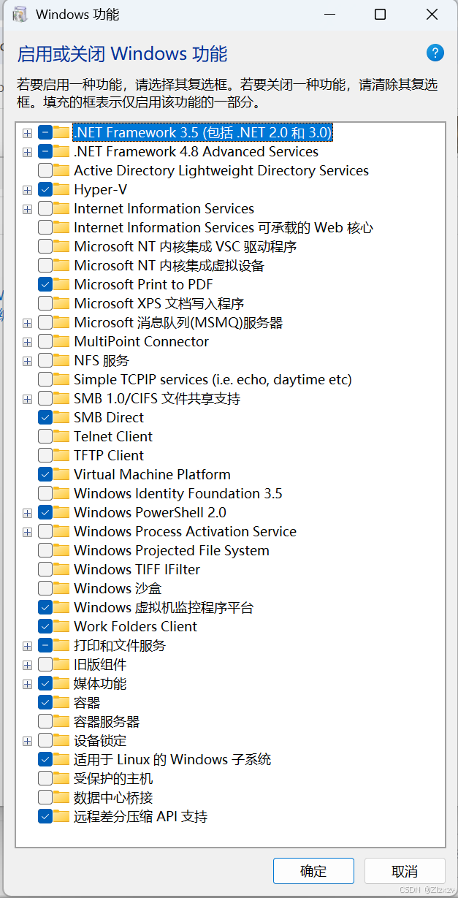This screenshot has height=898, width=458.
Task: Check the 容器服务器 checkbox
Action: [x=45, y=721]
